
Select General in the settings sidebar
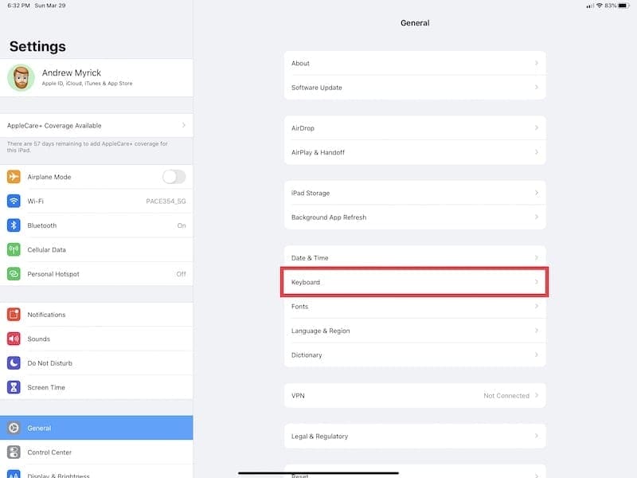pos(96,428)
